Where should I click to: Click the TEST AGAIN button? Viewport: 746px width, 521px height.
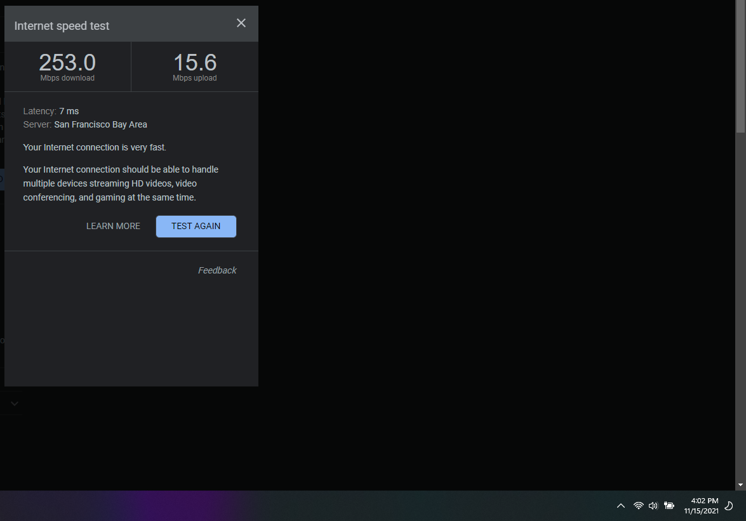coord(196,227)
